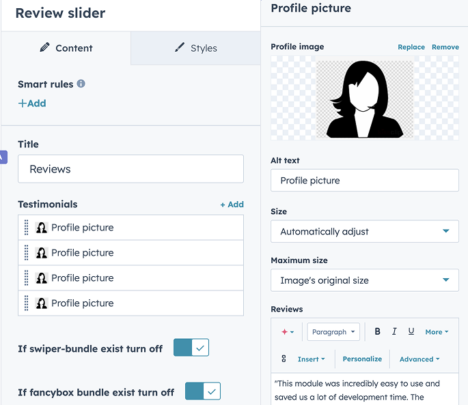Toggle fancybox bundle exist turn off switch
The height and width of the screenshot is (405, 468).
tap(202, 391)
